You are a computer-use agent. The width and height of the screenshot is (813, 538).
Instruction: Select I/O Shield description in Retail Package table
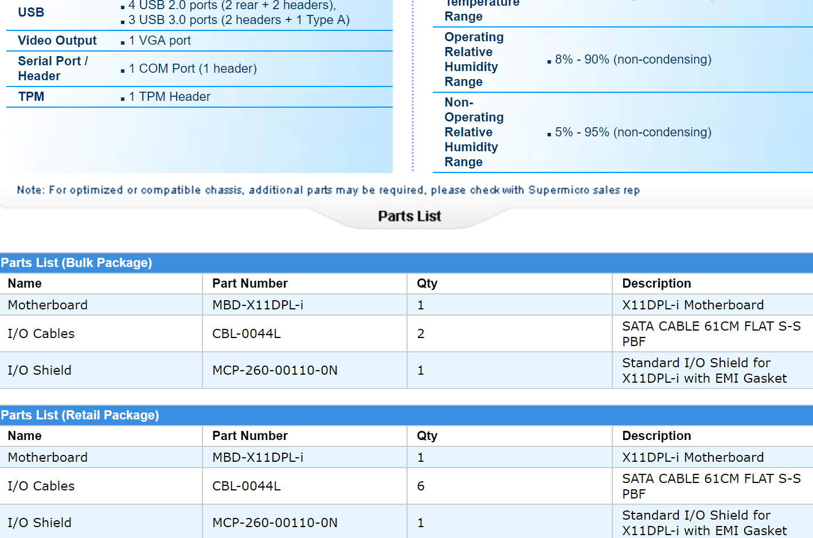coord(705,523)
